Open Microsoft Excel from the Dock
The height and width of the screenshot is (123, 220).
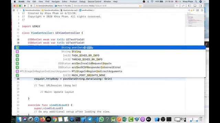pos(125,119)
